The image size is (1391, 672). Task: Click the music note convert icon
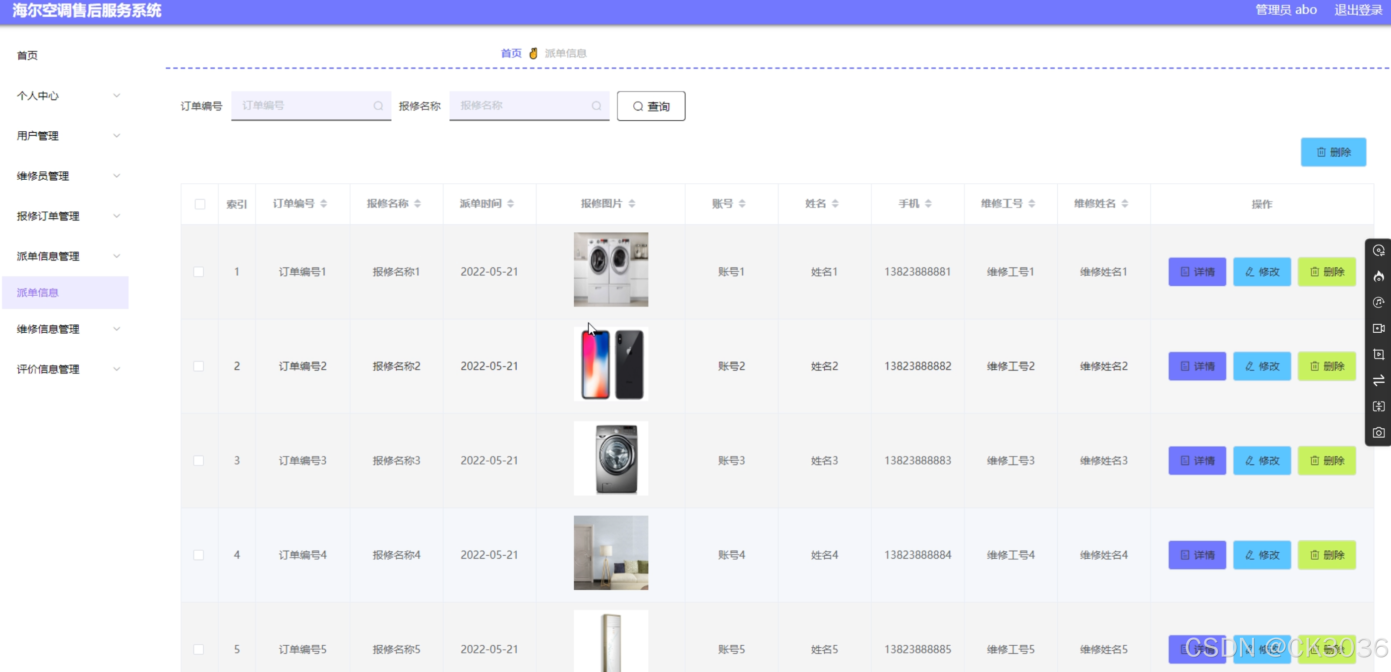tap(1378, 302)
